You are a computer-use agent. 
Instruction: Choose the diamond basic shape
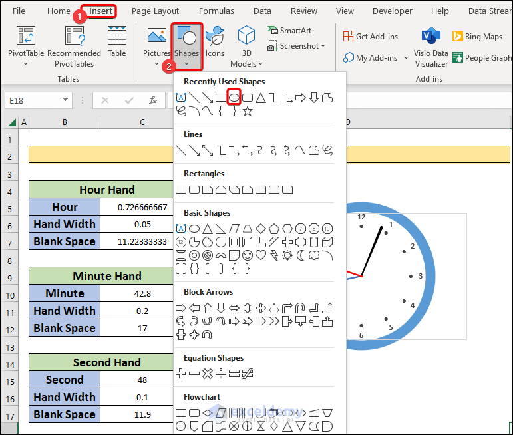tap(261, 229)
